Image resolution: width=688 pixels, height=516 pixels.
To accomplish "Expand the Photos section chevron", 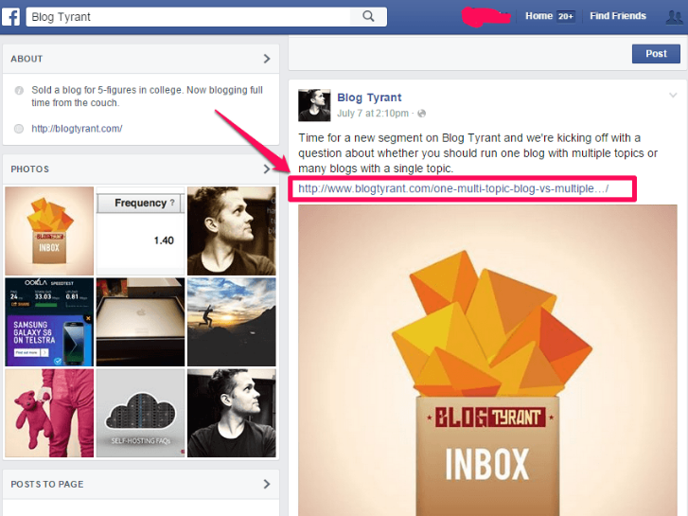I will 266,169.
